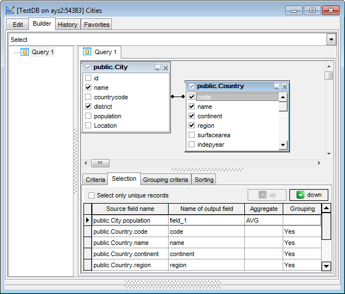345x294 pixels.
Task: Click the public.City.population source cell
Action: (130, 220)
